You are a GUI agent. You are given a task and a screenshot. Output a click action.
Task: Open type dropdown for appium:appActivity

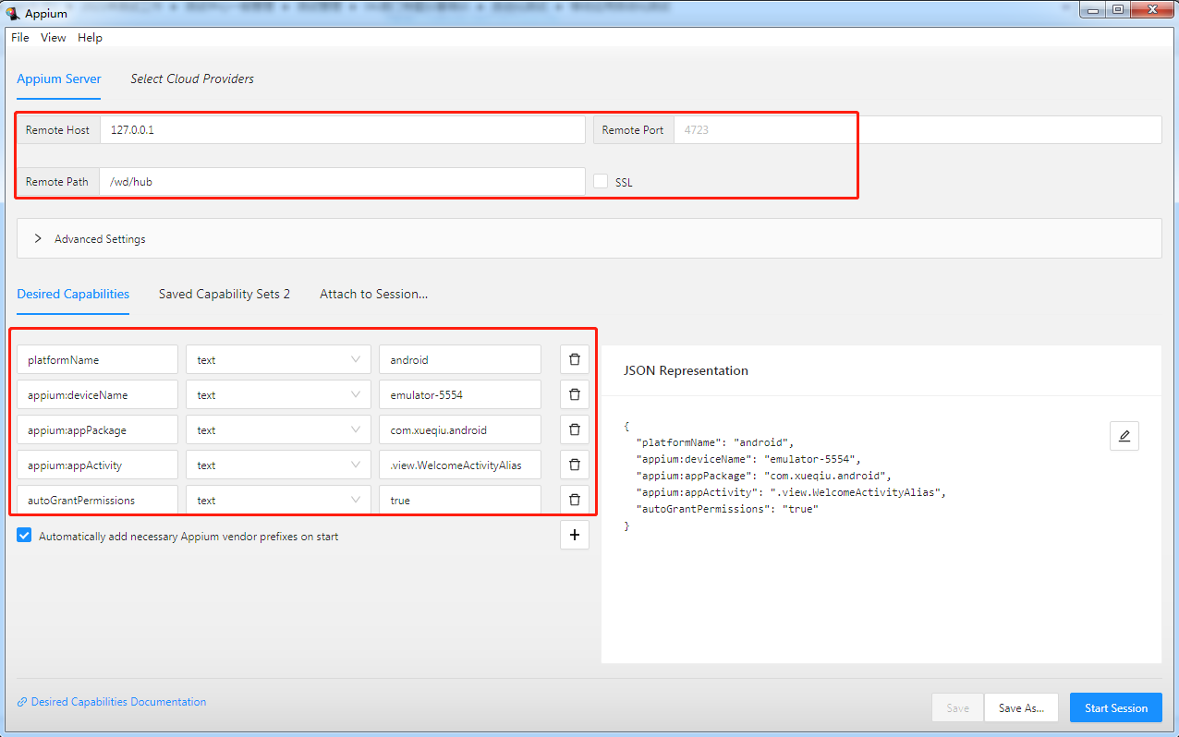pos(278,465)
